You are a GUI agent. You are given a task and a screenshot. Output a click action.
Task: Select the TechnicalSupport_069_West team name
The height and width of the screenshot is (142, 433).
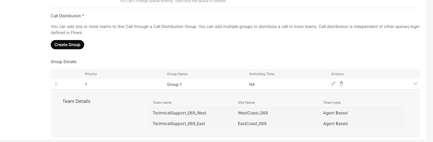point(180,113)
